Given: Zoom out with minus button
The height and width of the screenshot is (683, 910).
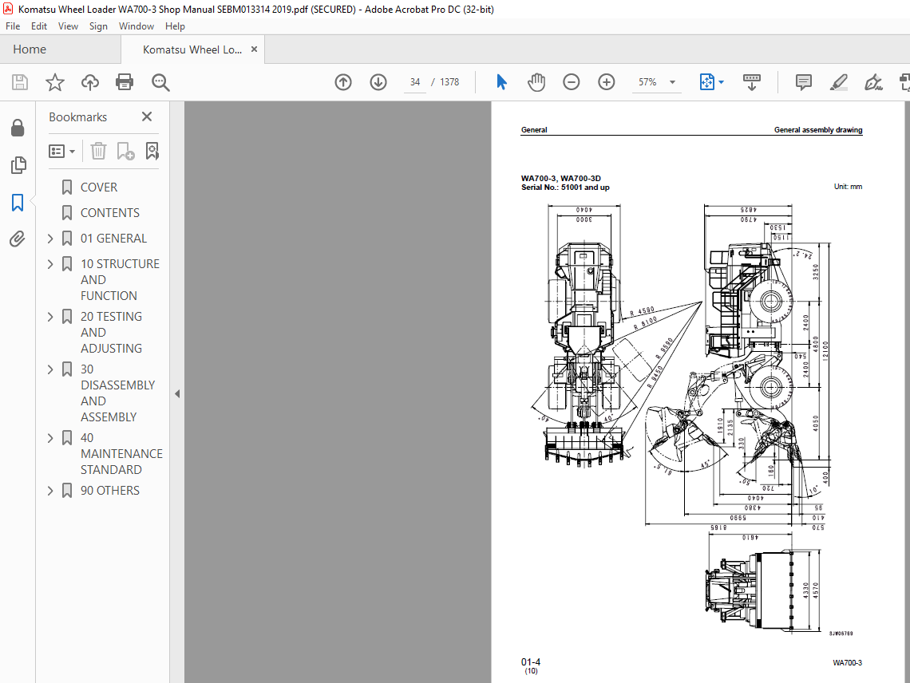Looking at the screenshot, I should tap(572, 82).
